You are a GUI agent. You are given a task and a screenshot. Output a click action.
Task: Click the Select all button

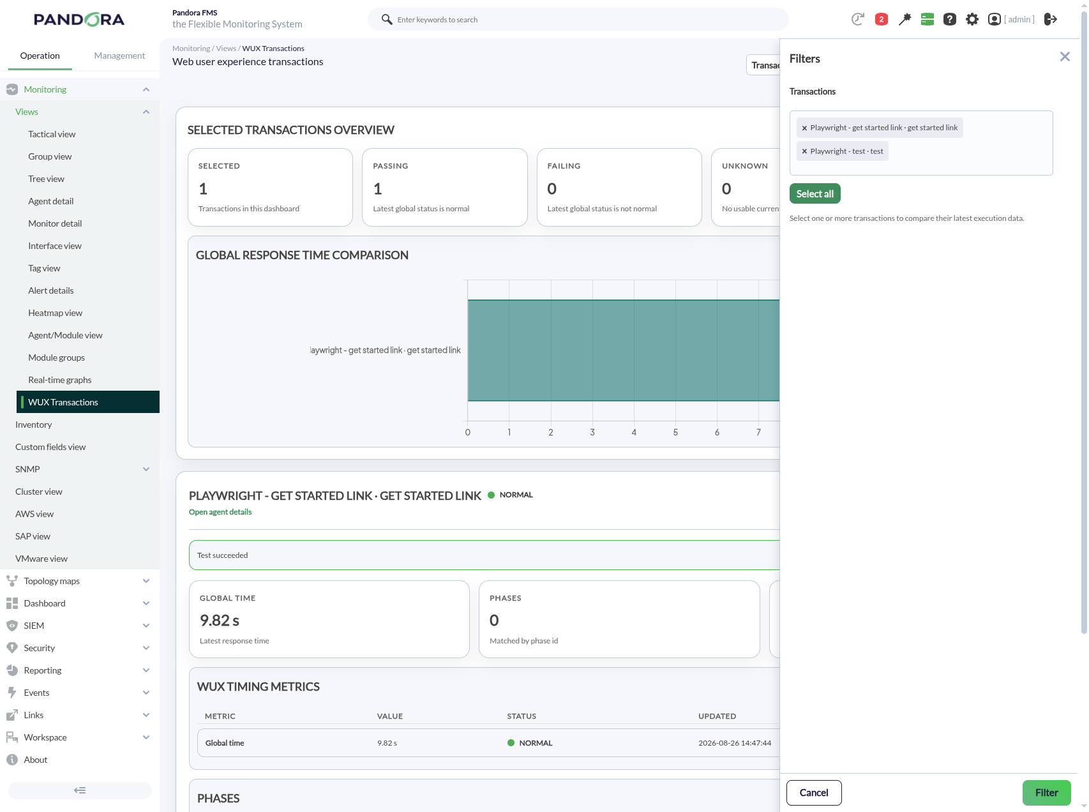[815, 194]
